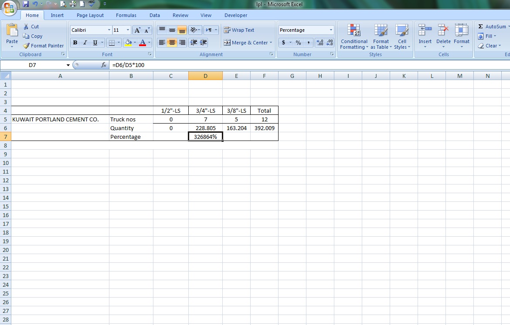Screen dimensions: 510x325
Task: Open the Text Direction options
Action: point(211,30)
